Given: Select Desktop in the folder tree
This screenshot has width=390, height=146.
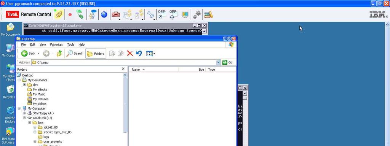Looking at the screenshot, I should 27,75.
